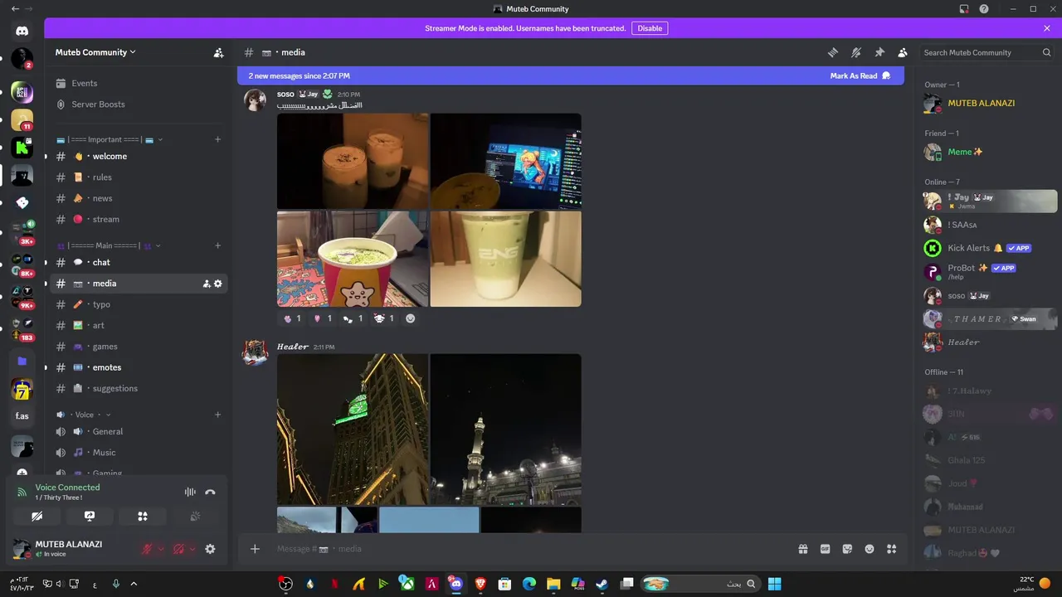Viewport: 1062px width, 597px height.
Task: Unmute microphone in user panel
Action: tap(148, 549)
